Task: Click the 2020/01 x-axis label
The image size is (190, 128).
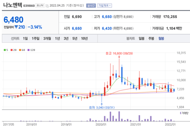Action: [101, 124]
